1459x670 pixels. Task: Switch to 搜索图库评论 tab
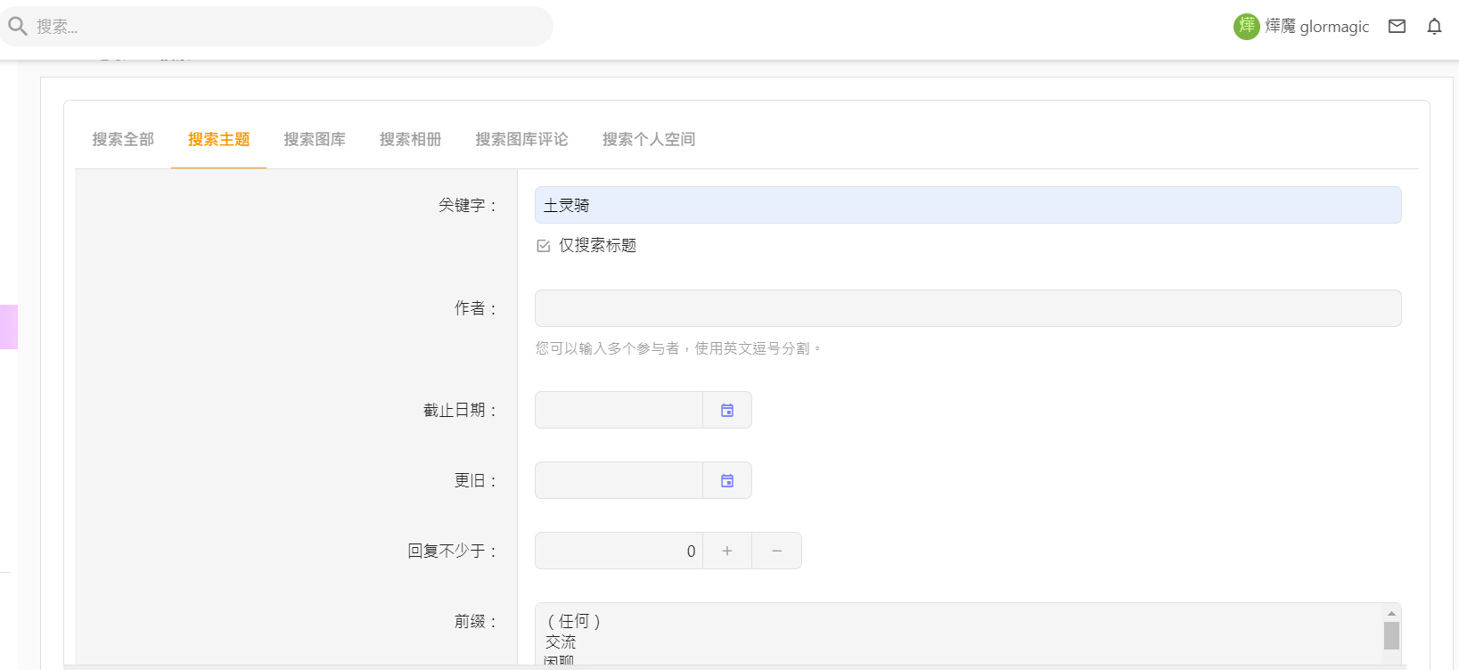click(521, 139)
